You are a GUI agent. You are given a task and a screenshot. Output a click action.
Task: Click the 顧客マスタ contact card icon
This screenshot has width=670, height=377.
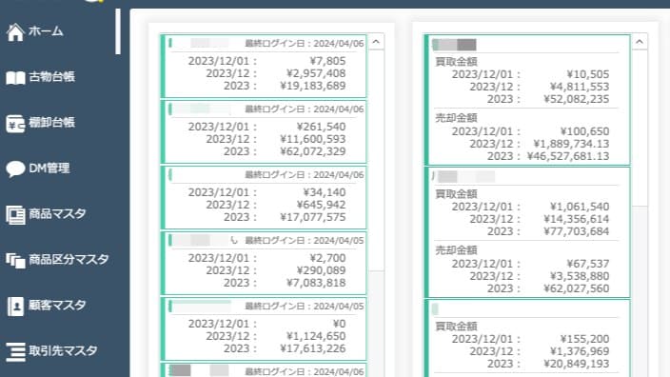coord(15,307)
